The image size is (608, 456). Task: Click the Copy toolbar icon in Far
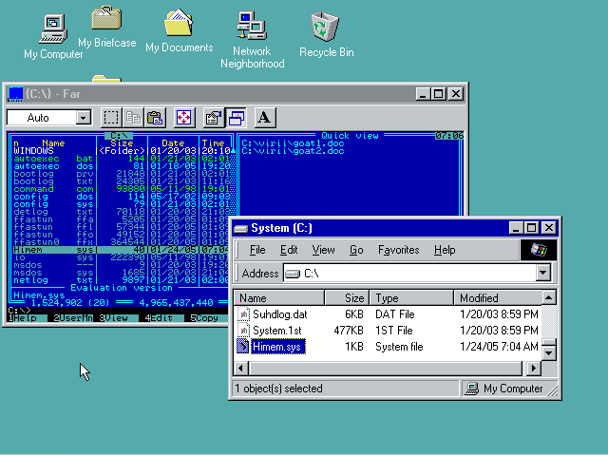pos(133,118)
